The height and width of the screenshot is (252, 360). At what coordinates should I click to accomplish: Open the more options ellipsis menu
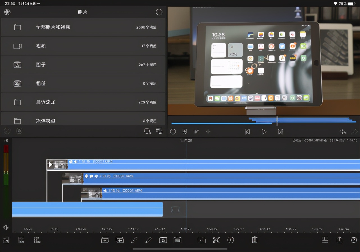[x=159, y=12]
